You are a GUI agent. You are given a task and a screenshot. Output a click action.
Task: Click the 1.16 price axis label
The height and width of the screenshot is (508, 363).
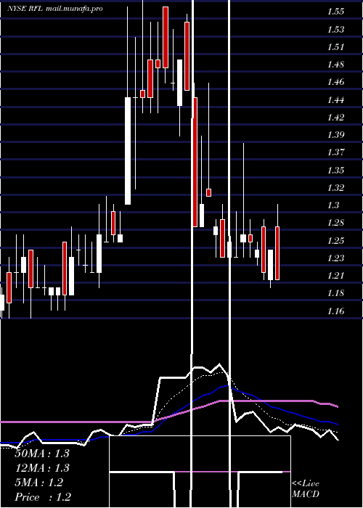point(335,311)
